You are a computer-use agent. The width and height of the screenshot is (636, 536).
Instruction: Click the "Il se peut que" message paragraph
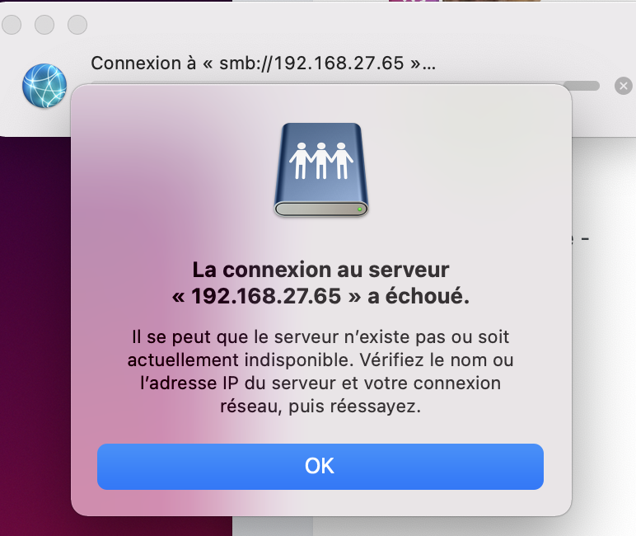click(x=320, y=371)
